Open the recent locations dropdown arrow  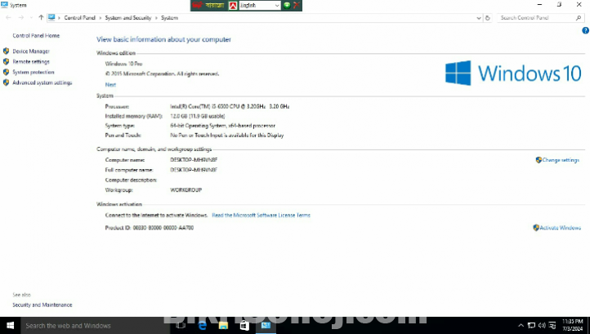point(31,18)
